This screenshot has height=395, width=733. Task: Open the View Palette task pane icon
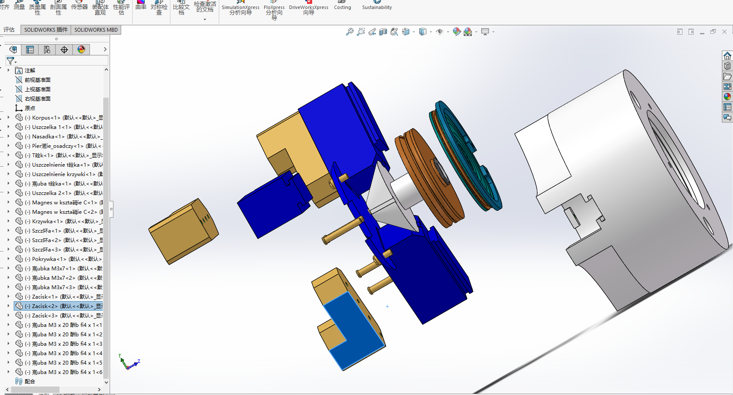tap(727, 87)
